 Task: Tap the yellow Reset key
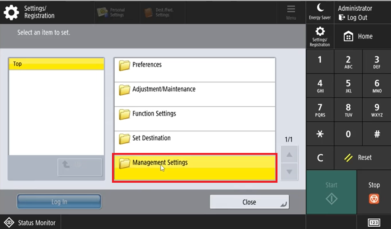click(358, 158)
